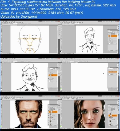Viewport: 120px width, 131px height.
Task: Open the man in suit line drawing frame
Action: (90, 37)
